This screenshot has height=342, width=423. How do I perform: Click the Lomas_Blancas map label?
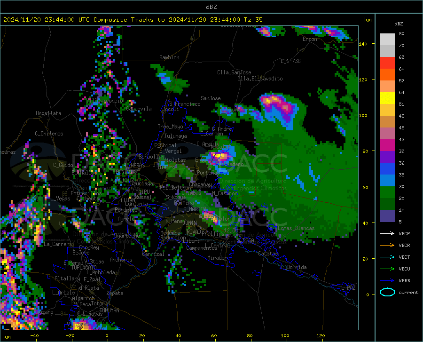(296, 228)
